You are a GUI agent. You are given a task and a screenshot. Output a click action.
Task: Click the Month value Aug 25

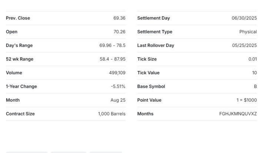[118, 100]
